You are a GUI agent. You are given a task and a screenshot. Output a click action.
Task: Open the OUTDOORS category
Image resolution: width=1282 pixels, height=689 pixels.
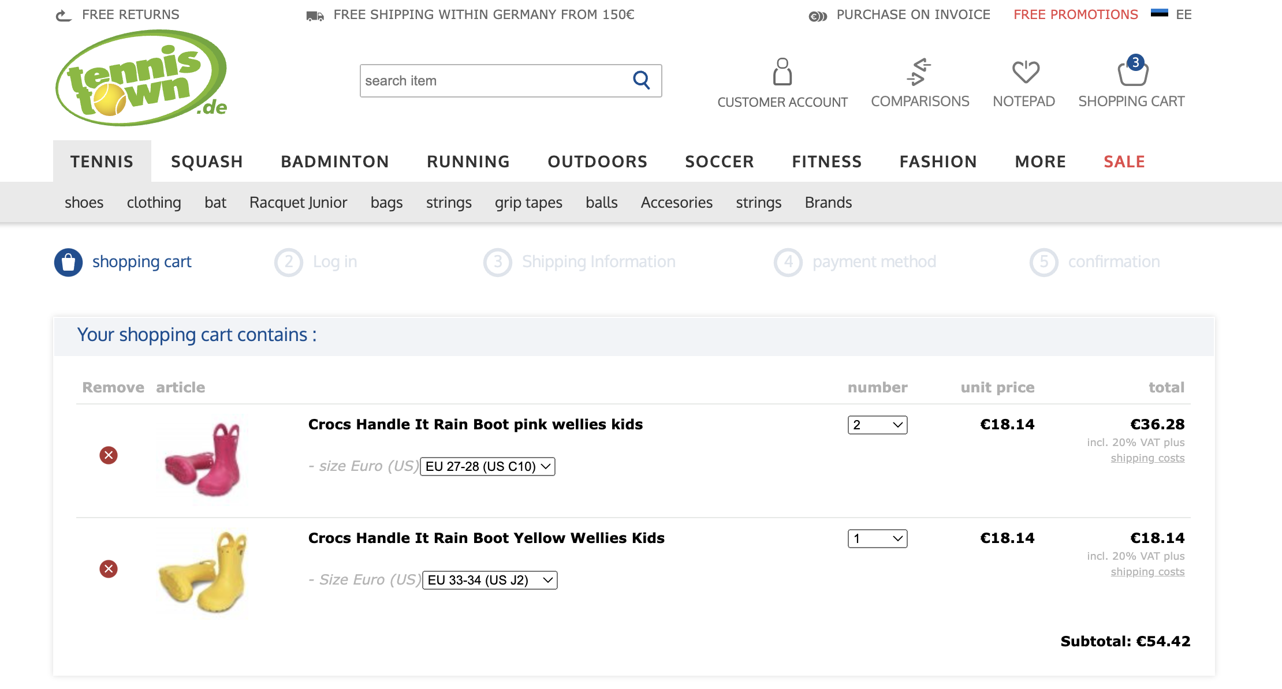coord(598,162)
